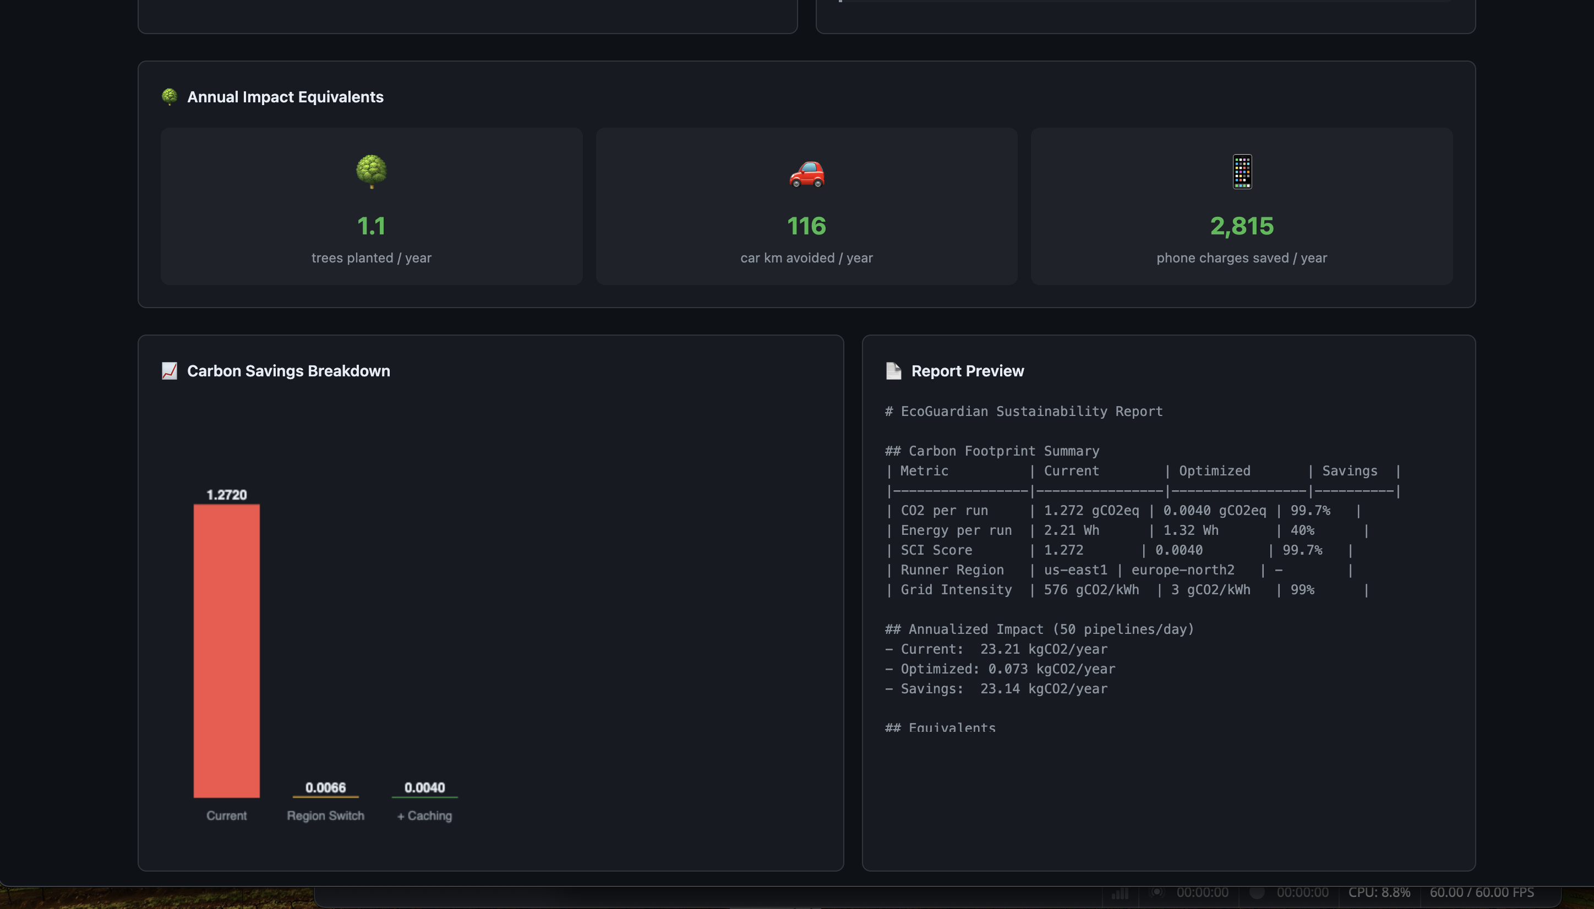Click the smartphone icon above 2,815
This screenshot has height=909, width=1594.
point(1241,171)
